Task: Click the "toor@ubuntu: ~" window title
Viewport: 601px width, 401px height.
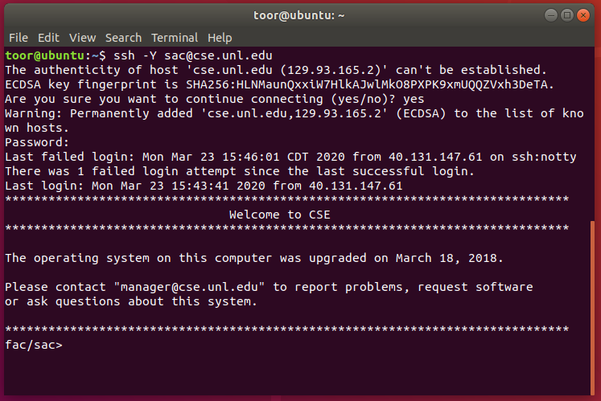Action: [300, 15]
